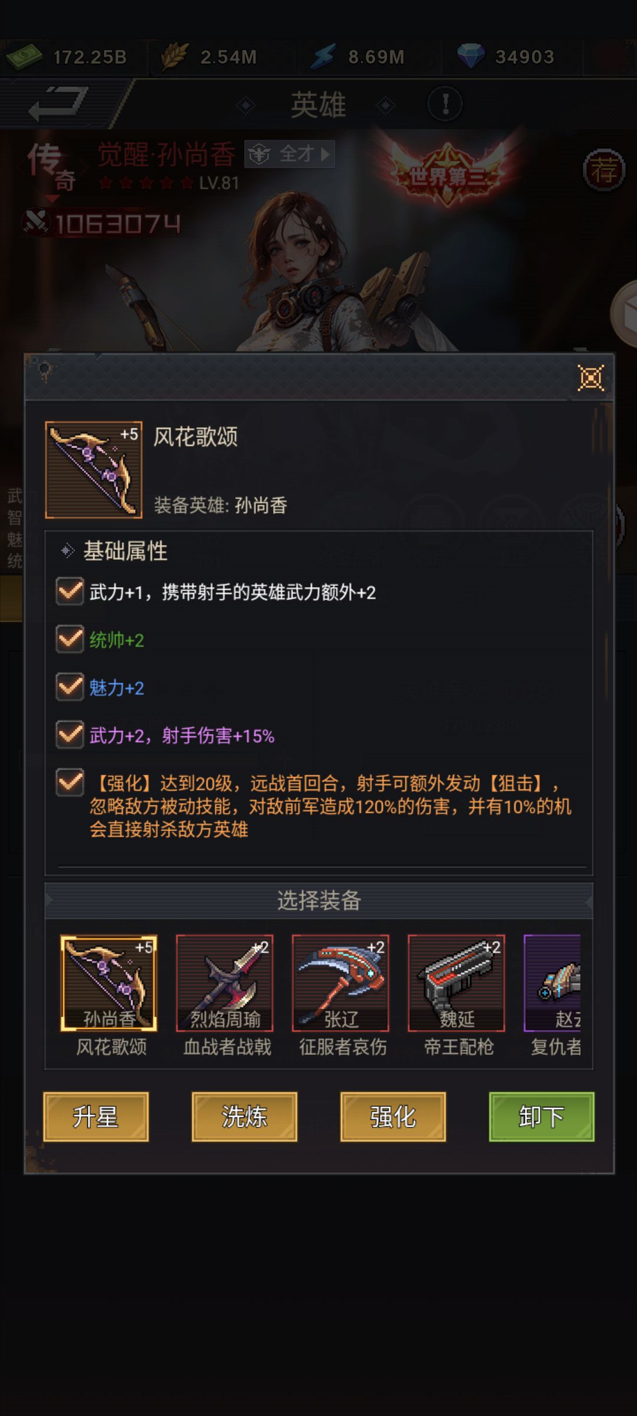
Task: Click the 升星 star-up button
Action: pyautogui.click(x=96, y=1116)
